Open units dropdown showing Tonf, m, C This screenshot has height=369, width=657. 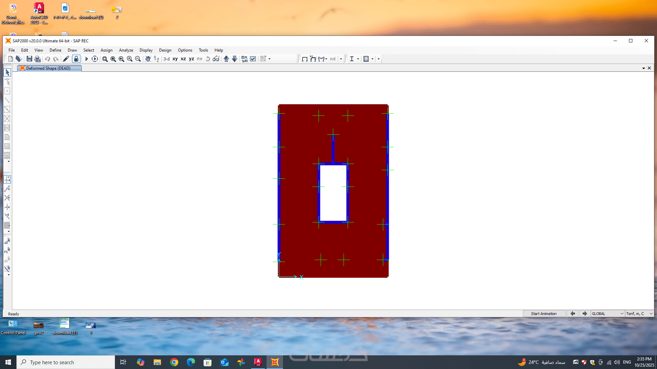(x=639, y=314)
